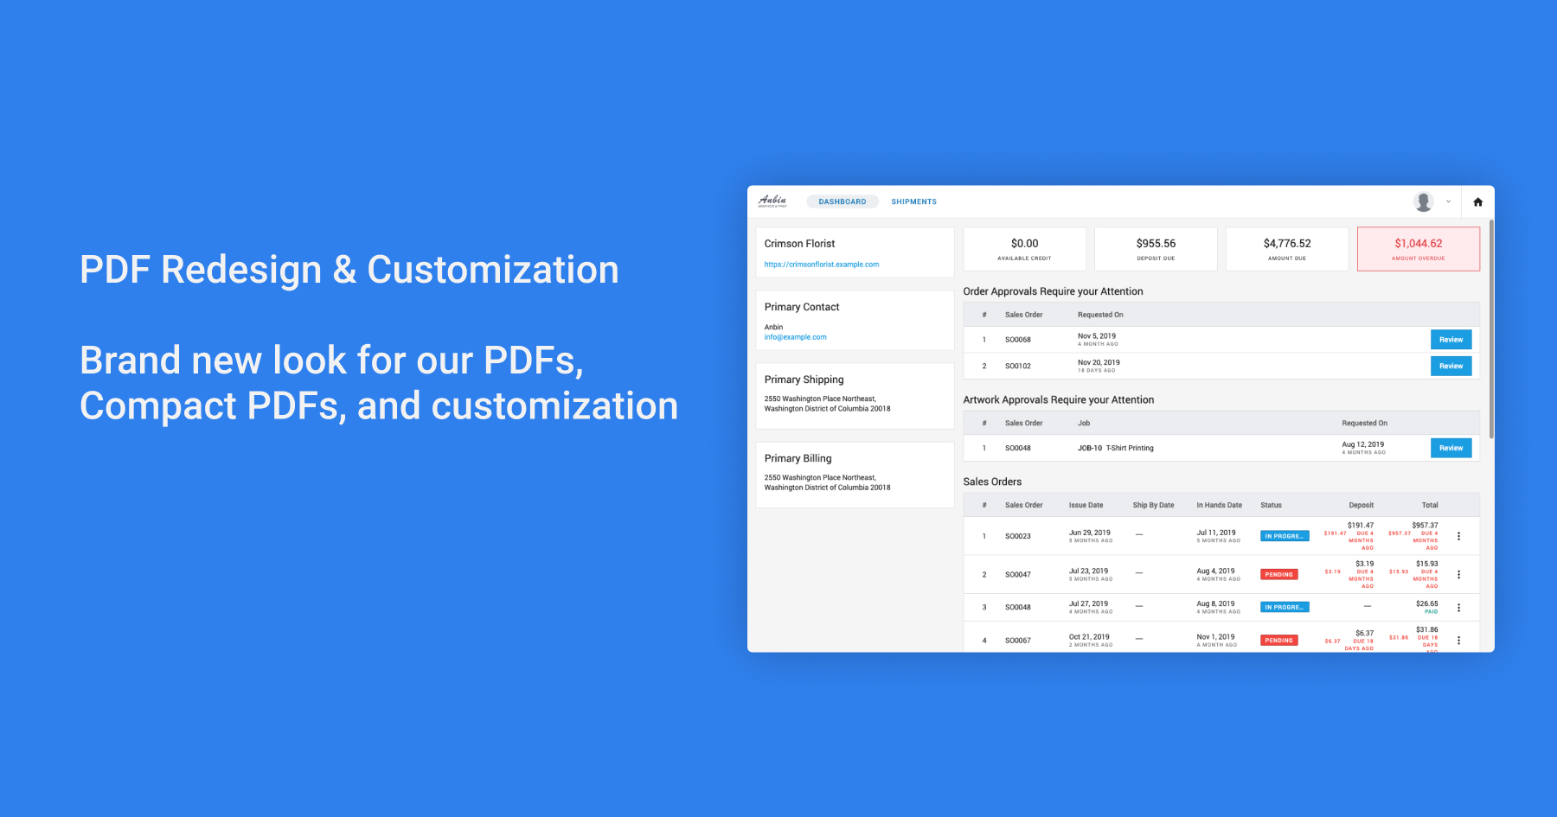This screenshot has width=1557, height=817.
Task: Open the three-dot menu for order SO0067
Action: [1458, 641]
